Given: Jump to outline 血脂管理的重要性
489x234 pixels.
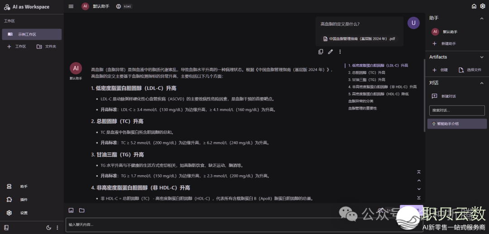Looking at the screenshot, I should (x=362, y=109).
